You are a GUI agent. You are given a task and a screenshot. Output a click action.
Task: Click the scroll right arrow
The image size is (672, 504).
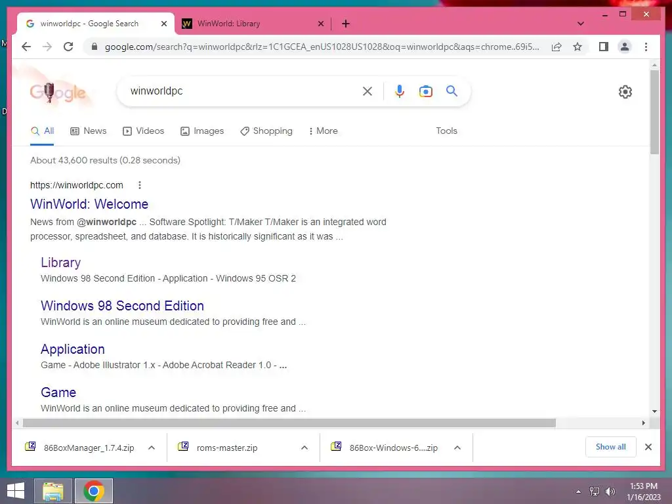(x=643, y=423)
